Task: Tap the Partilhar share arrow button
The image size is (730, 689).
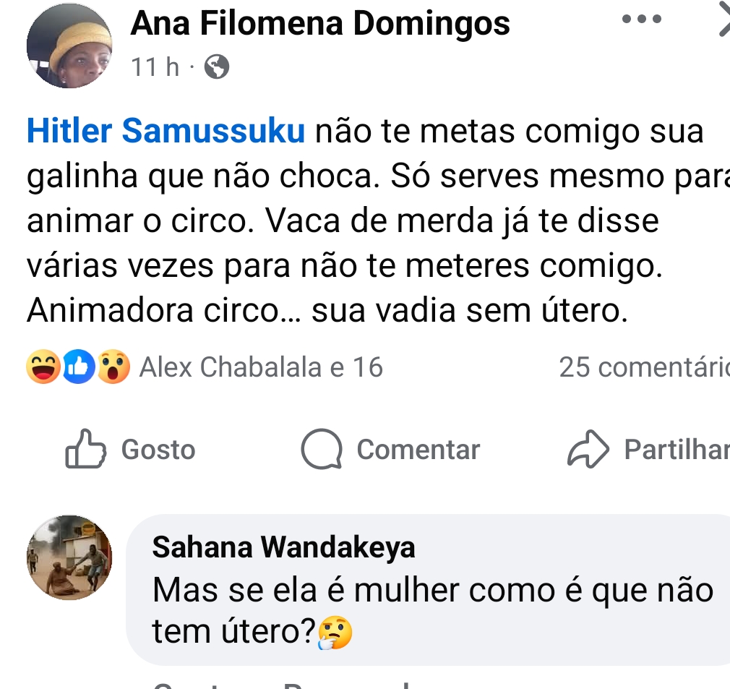Action: [648, 449]
